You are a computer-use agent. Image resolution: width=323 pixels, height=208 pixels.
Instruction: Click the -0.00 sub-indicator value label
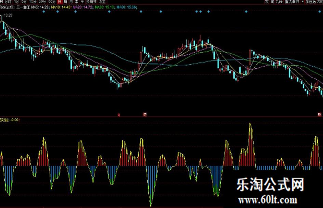14,120
